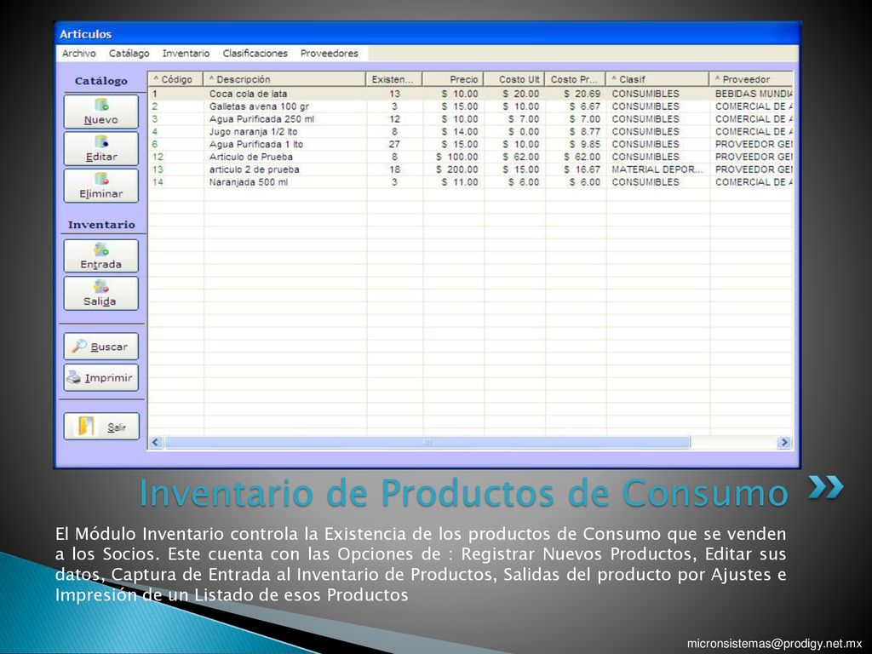872x654 pixels.
Task: Click the Costo Ult column header
Action: (514, 79)
